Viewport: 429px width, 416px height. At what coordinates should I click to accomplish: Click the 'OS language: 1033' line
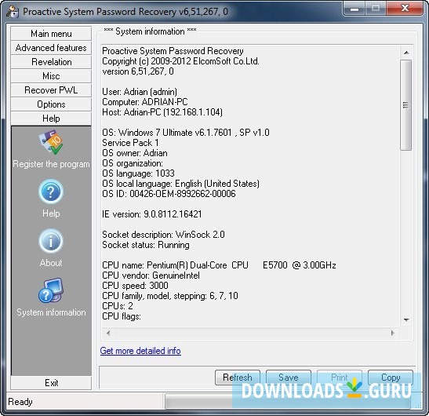click(x=138, y=173)
